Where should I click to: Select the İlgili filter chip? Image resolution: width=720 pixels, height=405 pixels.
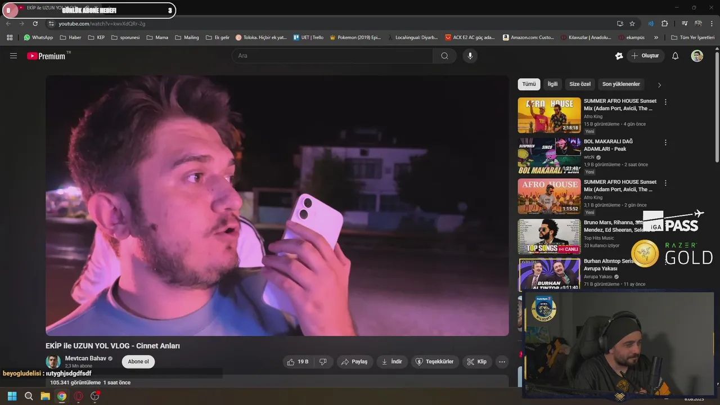pyautogui.click(x=553, y=84)
